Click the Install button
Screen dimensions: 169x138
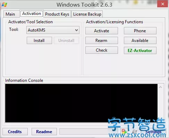(39, 41)
